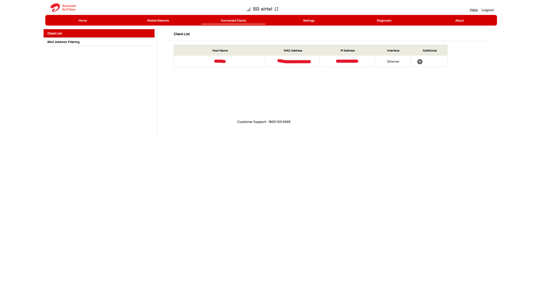Click the signal strength bars icon

249,9
